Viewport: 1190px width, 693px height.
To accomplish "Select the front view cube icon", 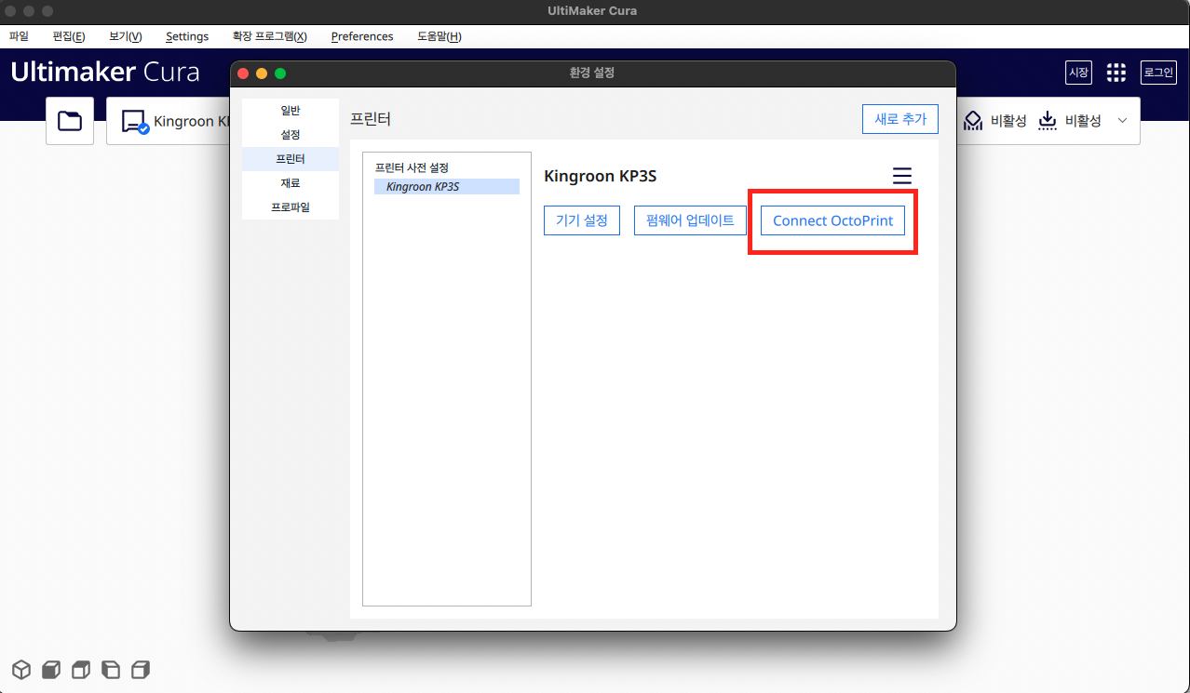I will pyautogui.click(x=51, y=669).
